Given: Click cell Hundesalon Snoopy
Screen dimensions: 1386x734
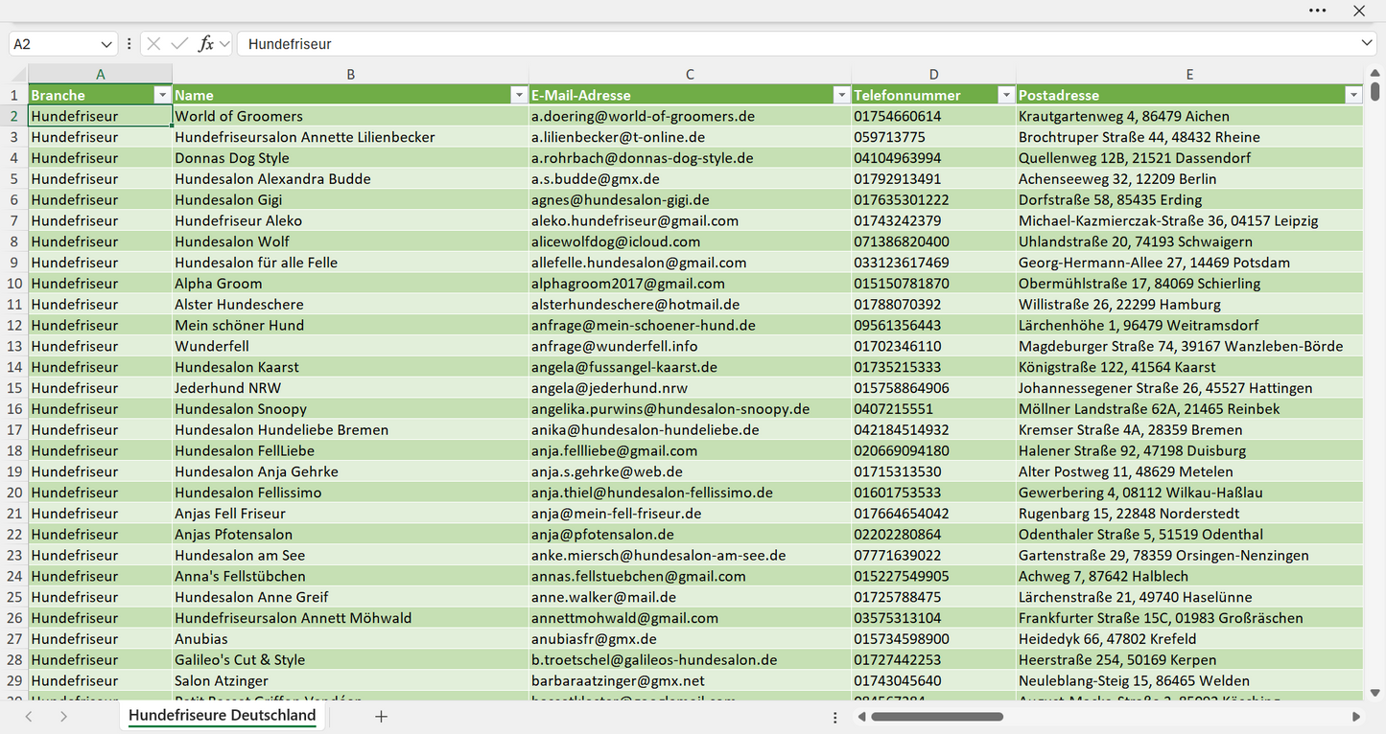Looking at the screenshot, I should pos(351,409).
